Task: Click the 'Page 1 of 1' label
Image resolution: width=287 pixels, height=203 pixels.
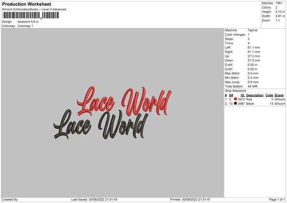Action: coord(277,200)
